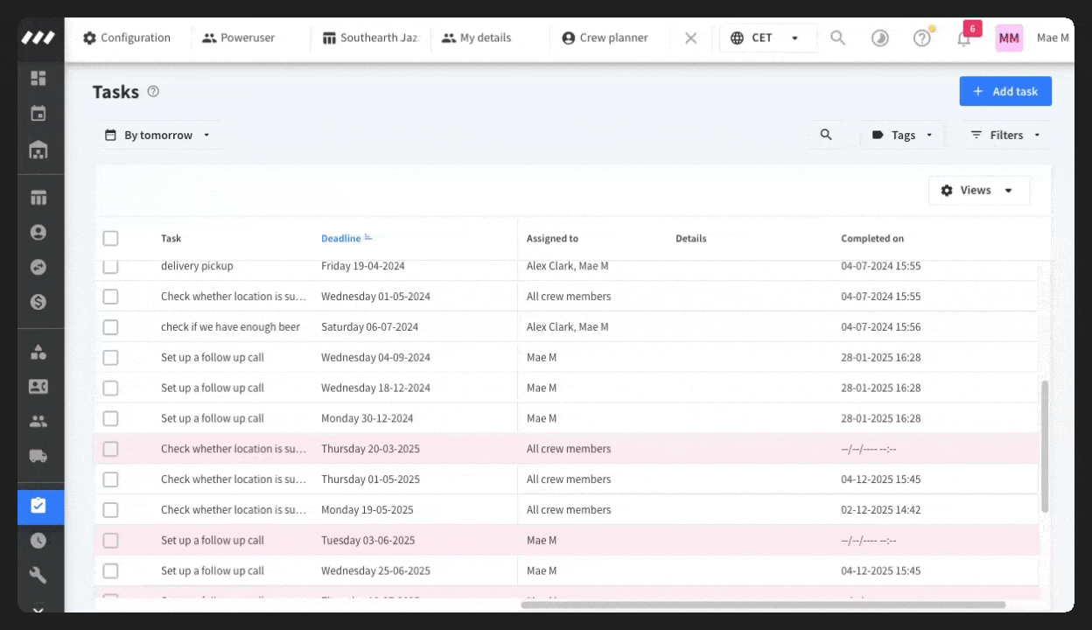Switch to the Configuration tab
The height and width of the screenshot is (630, 1092).
click(127, 38)
